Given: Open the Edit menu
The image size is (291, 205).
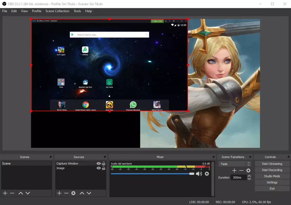Looking at the screenshot, I should pos(14,11).
